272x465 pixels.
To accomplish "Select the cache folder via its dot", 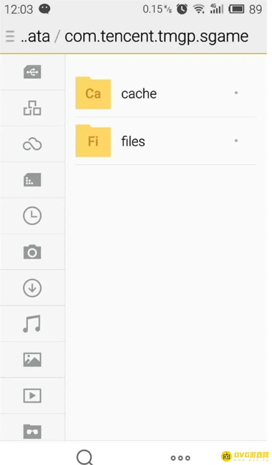I will (236, 93).
